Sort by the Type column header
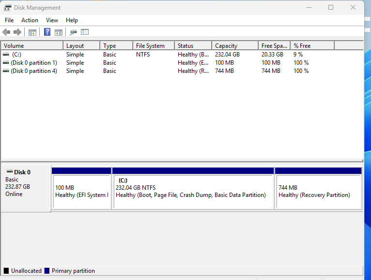The image size is (371, 280). point(116,45)
